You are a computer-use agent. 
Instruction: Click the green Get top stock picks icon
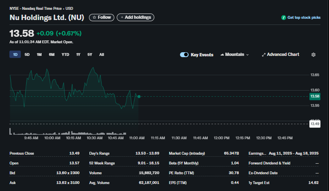tap(283, 18)
